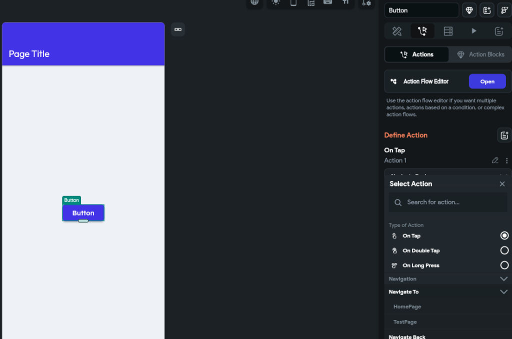Open the Properties panel with ruler-pencil icon
Screen dimensions: 512x339
(x=397, y=31)
